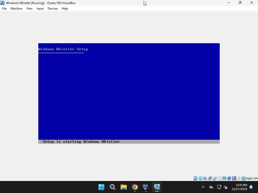Click 'Setup is starting Windows Whistler' status text
The width and height of the screenshot is (258, 193).
click(81, 142)
